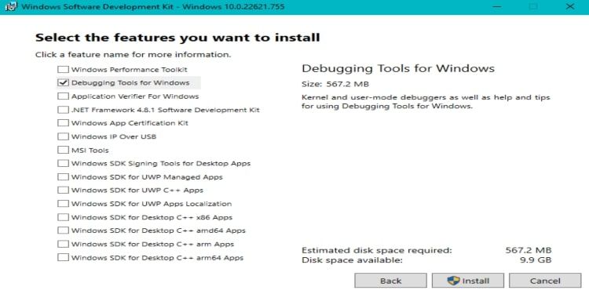Click the 9.9 GB available value
Viewport: 589px width, 294px height.
pos(536,260)
